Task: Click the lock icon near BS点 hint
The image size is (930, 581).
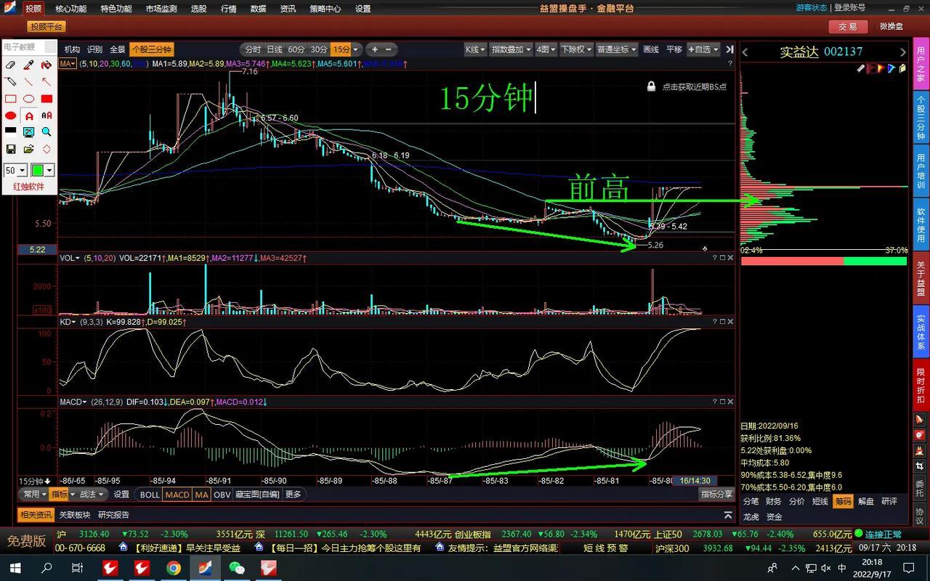Action: 652,86
